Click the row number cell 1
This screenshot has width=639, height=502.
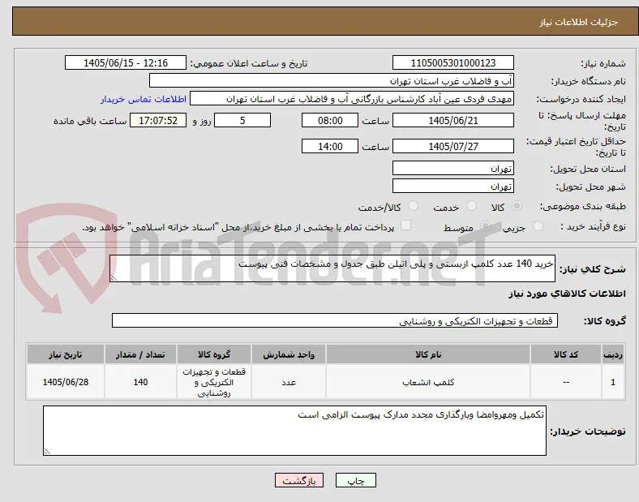point(613,382)
